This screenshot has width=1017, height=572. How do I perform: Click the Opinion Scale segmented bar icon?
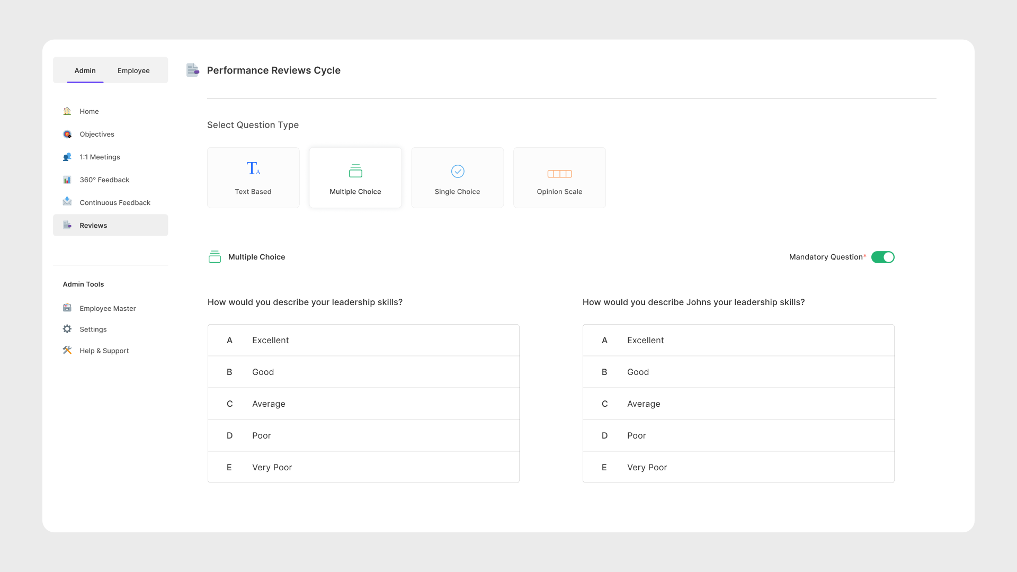coord(559,174)
